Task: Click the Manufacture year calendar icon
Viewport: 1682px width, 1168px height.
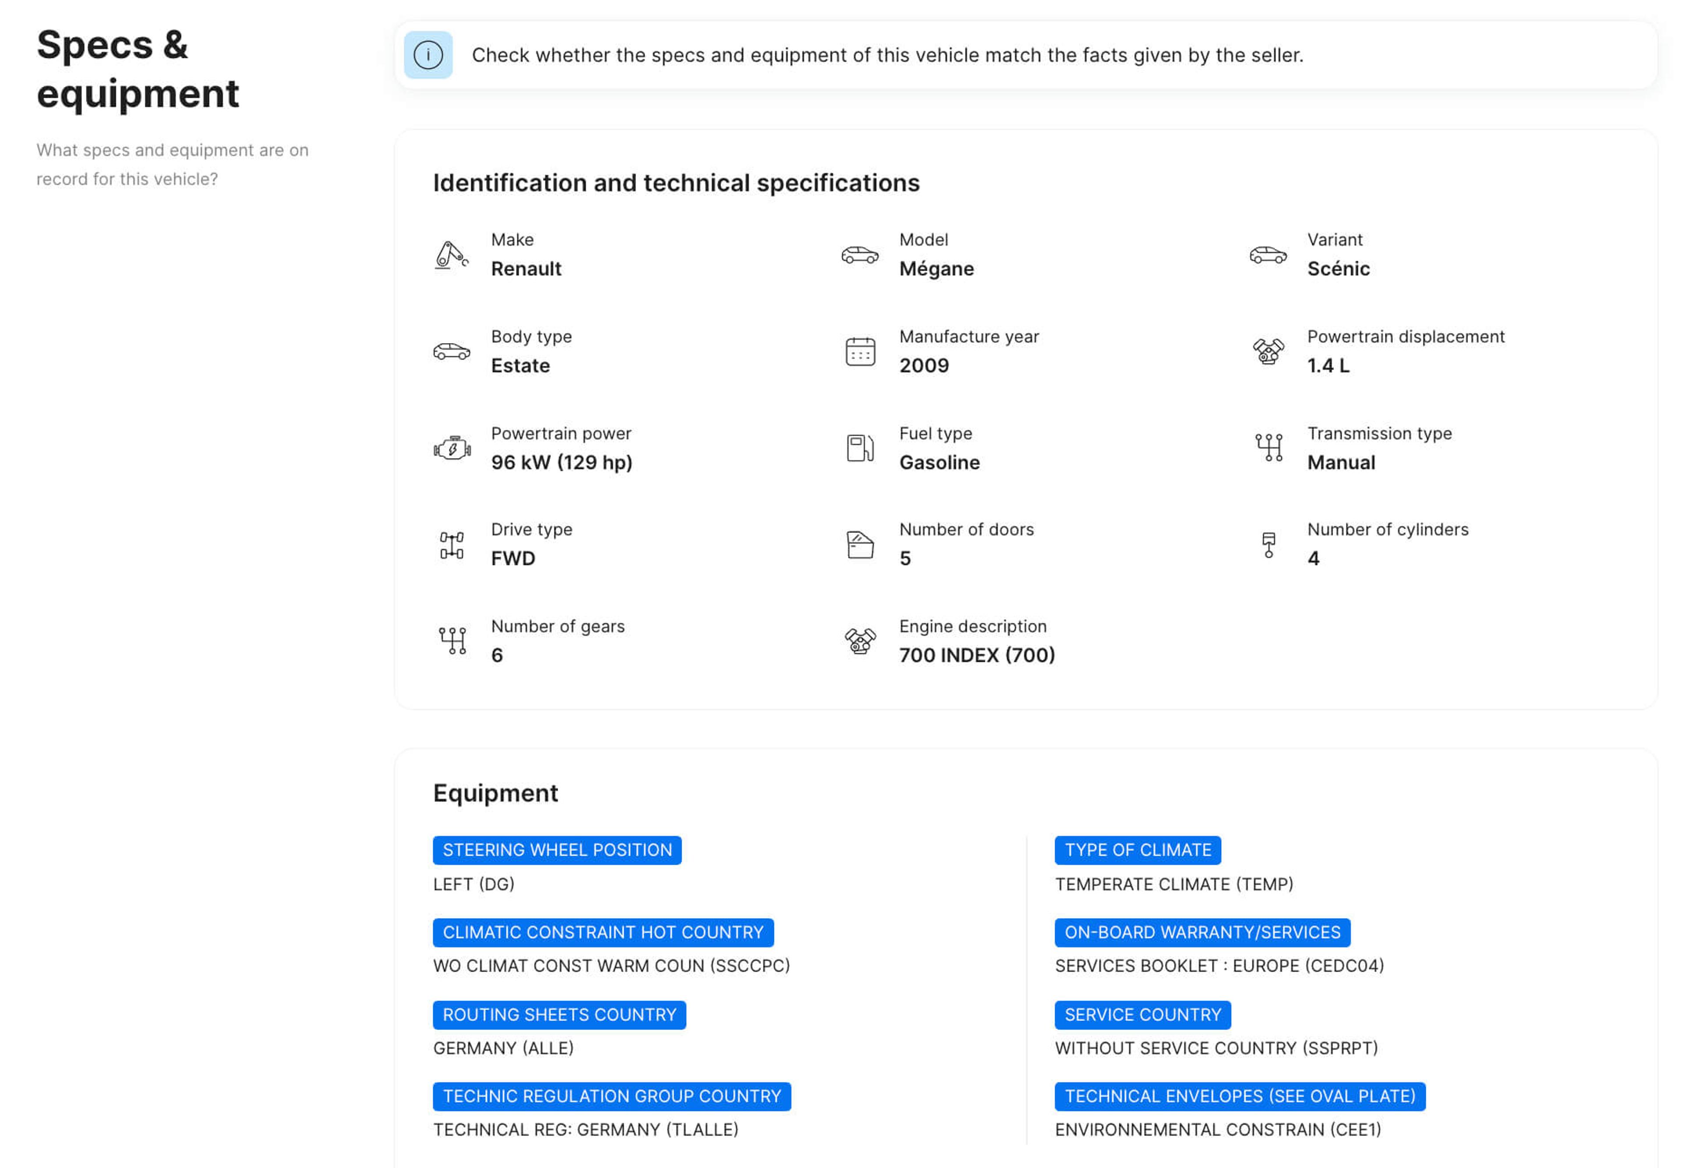Action: (860, 351)
